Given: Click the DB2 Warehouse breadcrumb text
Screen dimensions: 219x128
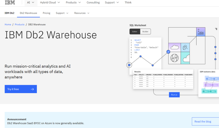Looking at the screenshot, I should click(x=37, y=25).
